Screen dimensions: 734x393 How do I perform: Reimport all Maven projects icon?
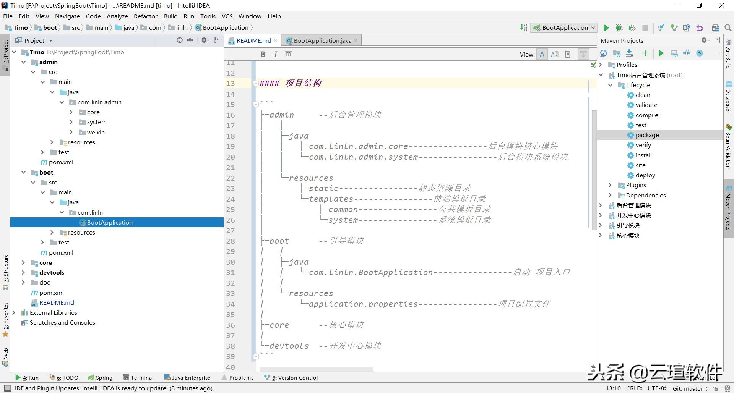point(604,53)
